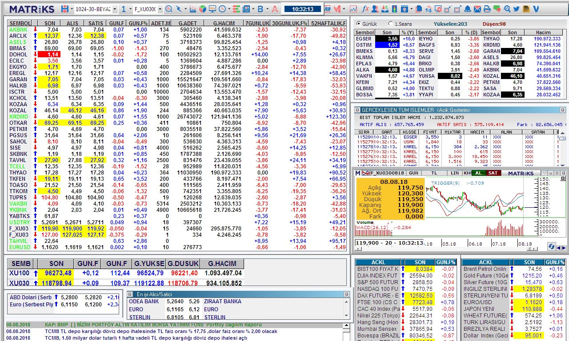Click the blue V icon
Image resolution: width=569 pixels, height=341 pixels.
536,9
